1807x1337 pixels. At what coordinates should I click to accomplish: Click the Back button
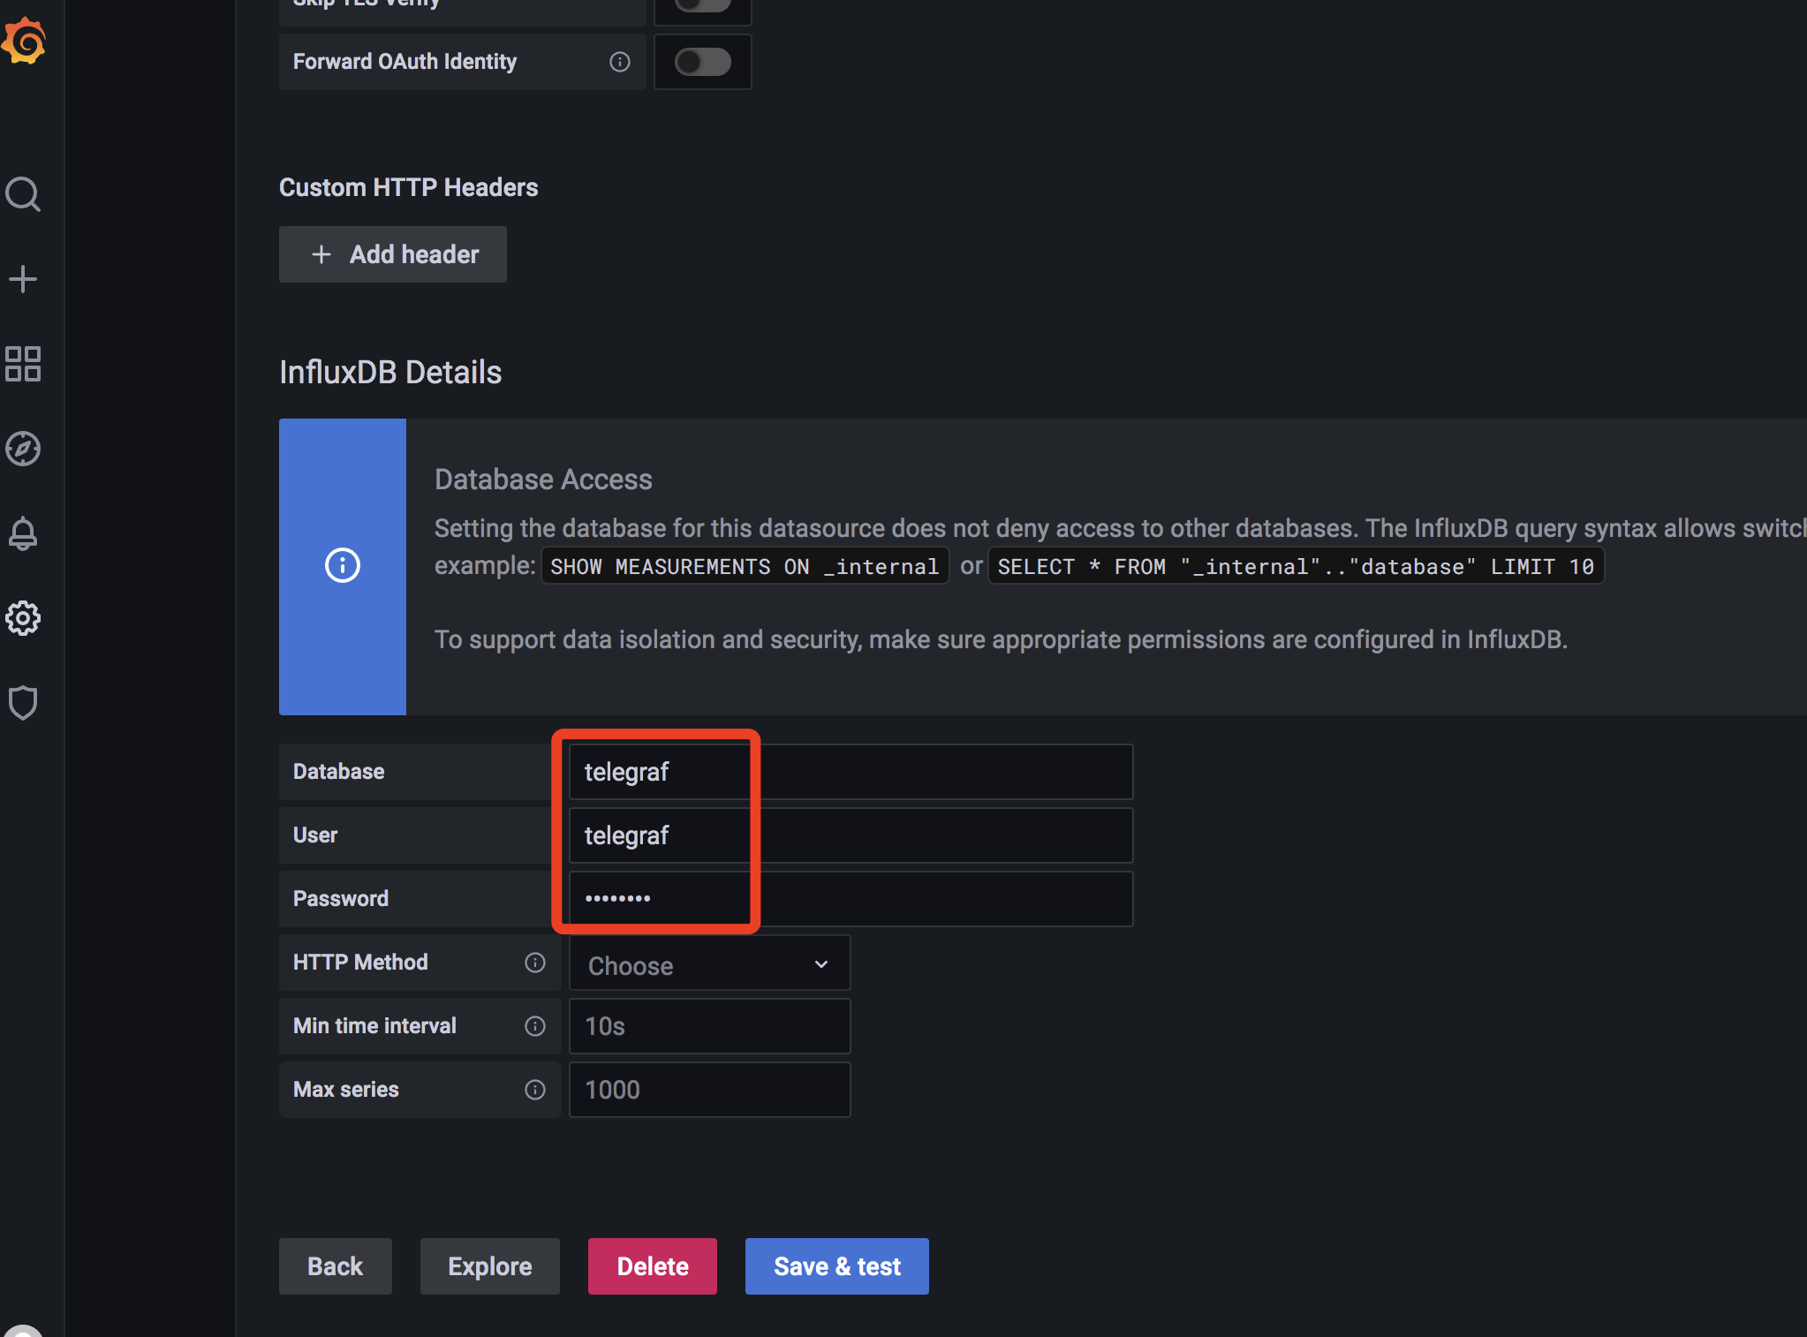(x=336, y=1266)
